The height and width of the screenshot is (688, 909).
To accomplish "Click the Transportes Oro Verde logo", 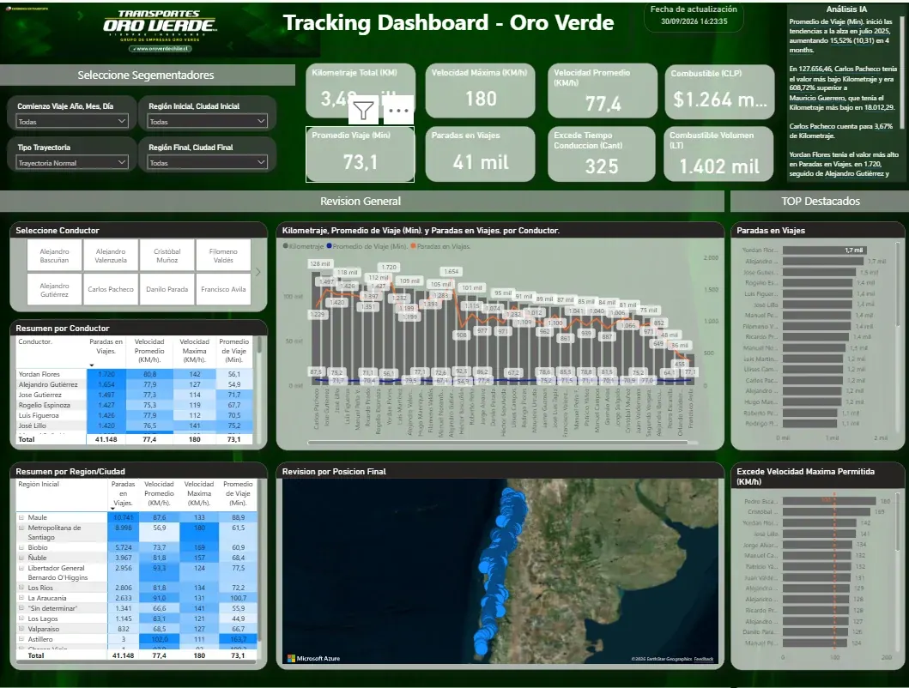I will (160, 30).
